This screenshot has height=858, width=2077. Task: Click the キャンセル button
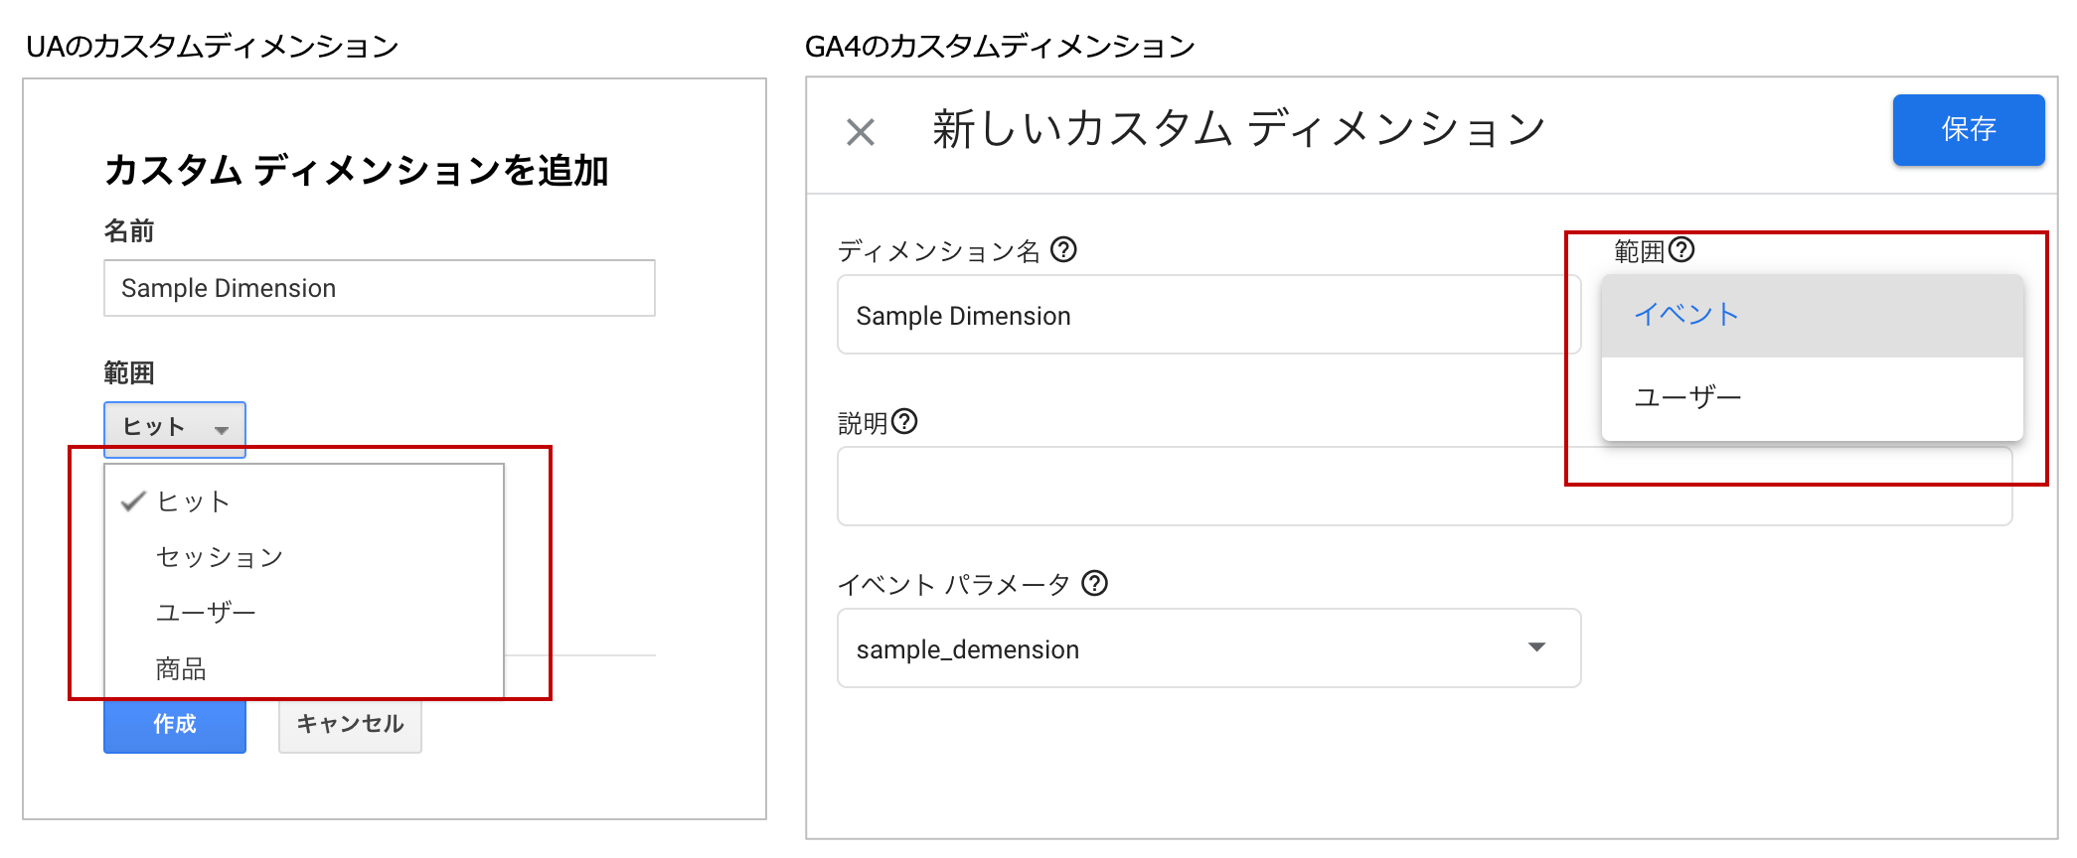tap(350, 725)
